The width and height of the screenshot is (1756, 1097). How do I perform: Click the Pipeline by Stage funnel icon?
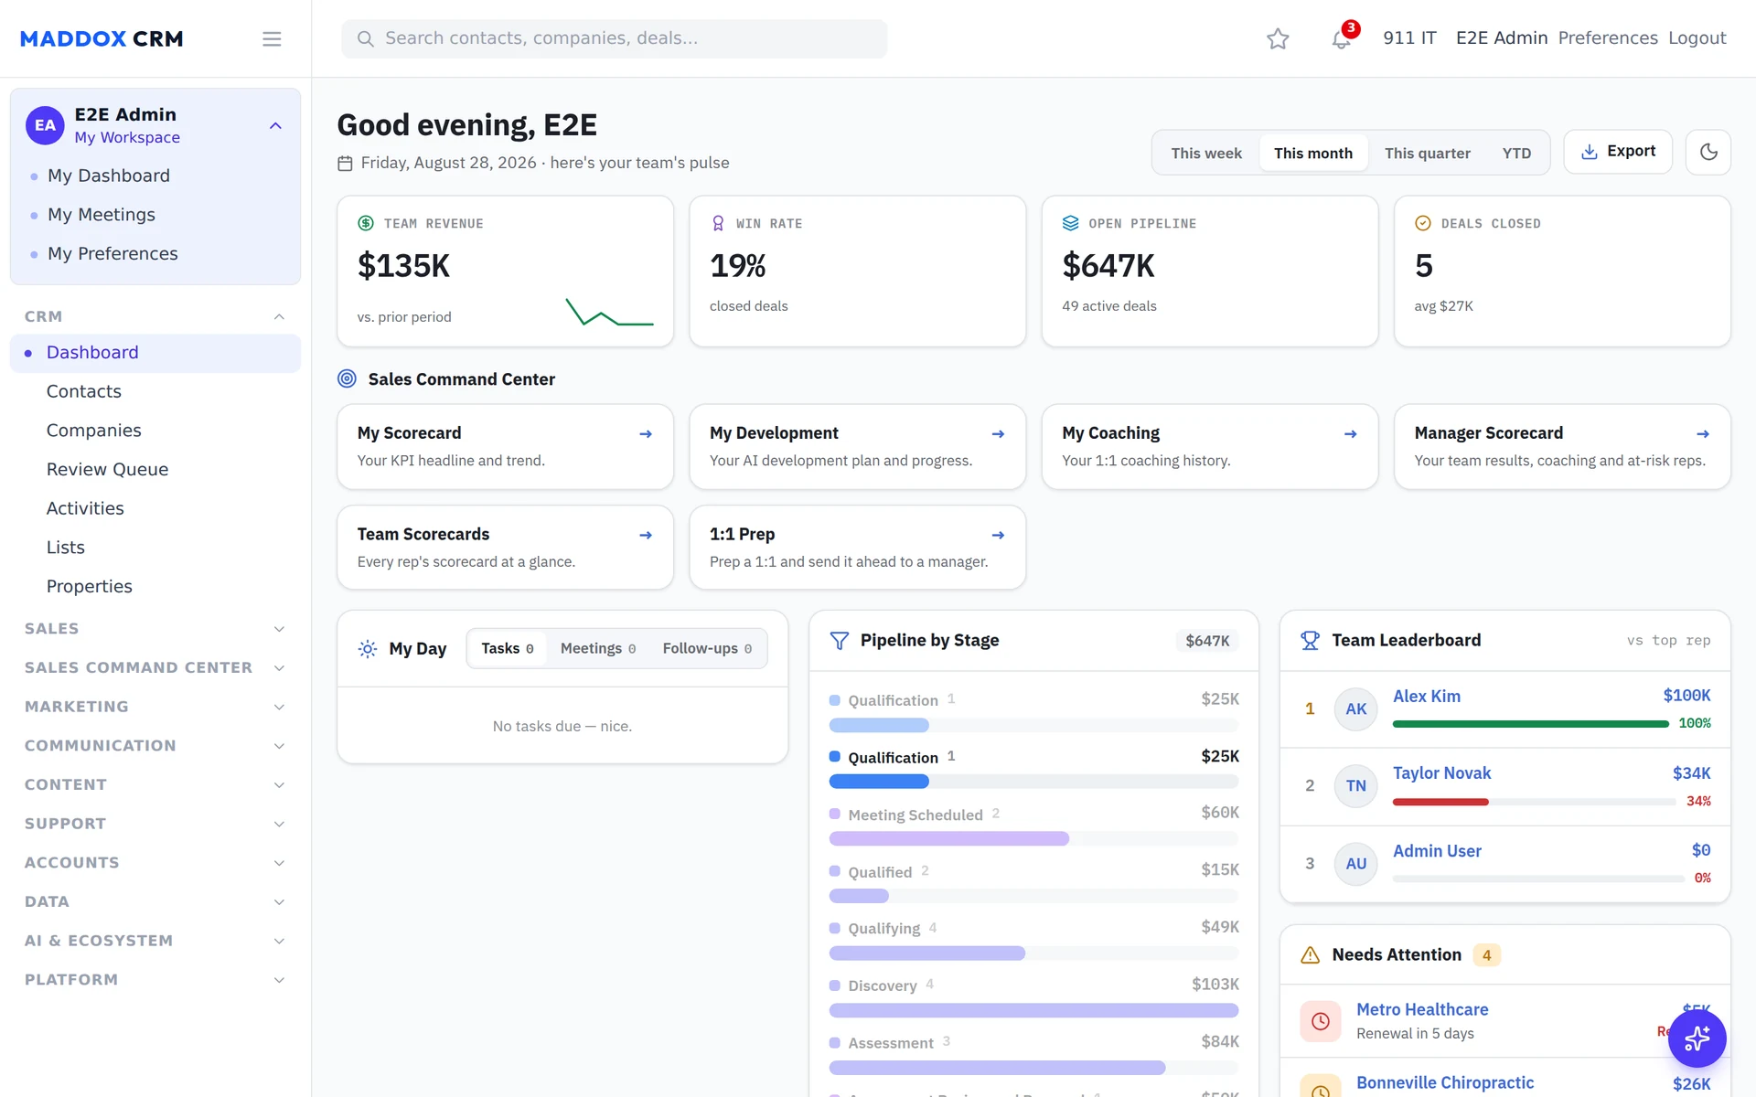click(839, 641)
